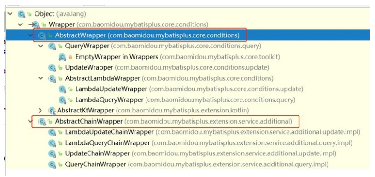Click the QueryWrapper class icon
This screenshot has height=177, width=375.
[52, 46]
